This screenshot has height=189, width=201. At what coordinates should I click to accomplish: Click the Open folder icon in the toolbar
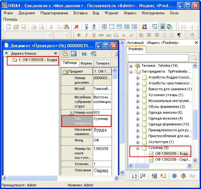pos(16,27)
